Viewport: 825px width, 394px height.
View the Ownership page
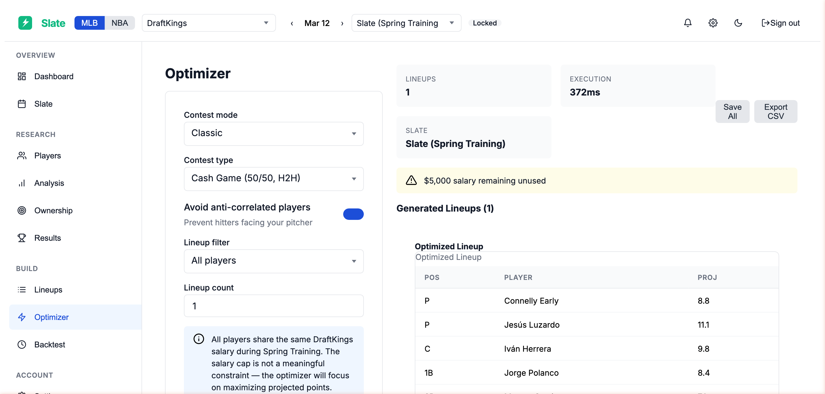pos(53,210)
